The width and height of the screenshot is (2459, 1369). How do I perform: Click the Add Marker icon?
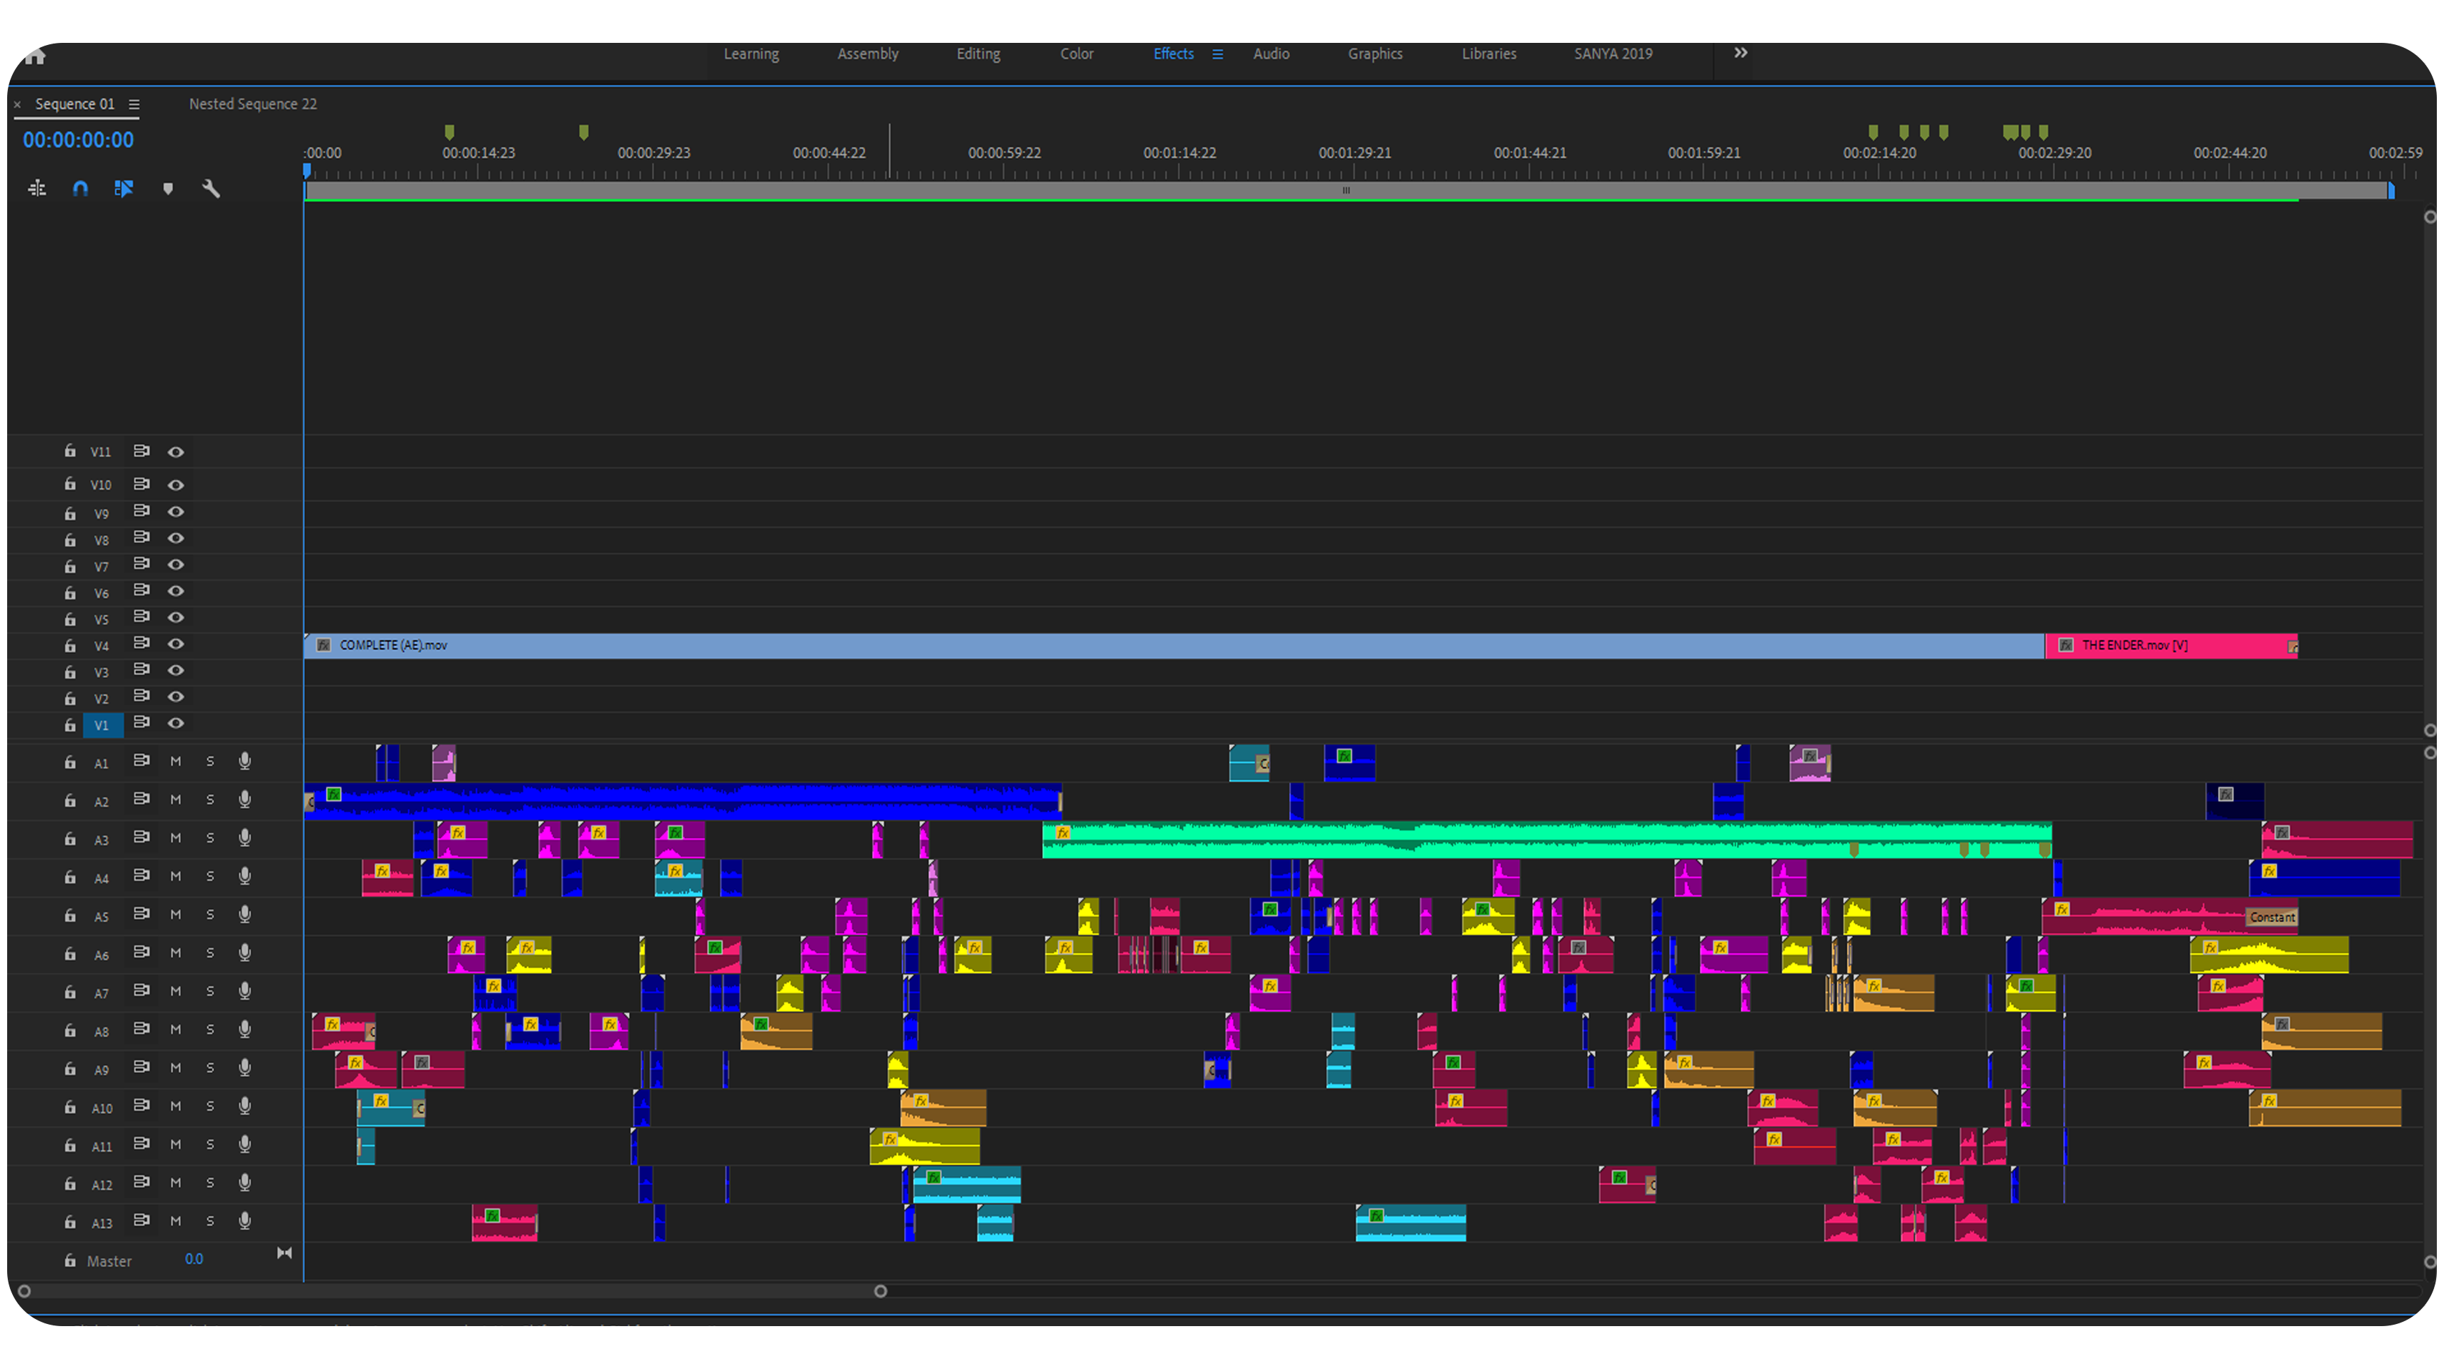[x=168, y=189]
